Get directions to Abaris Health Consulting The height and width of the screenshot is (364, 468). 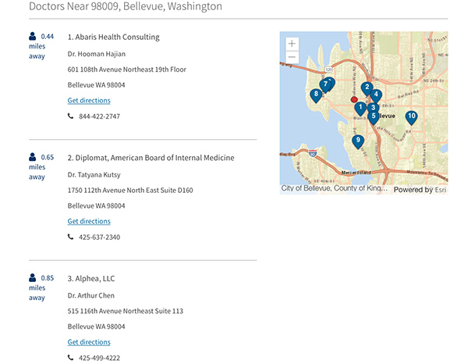point(89,101)
